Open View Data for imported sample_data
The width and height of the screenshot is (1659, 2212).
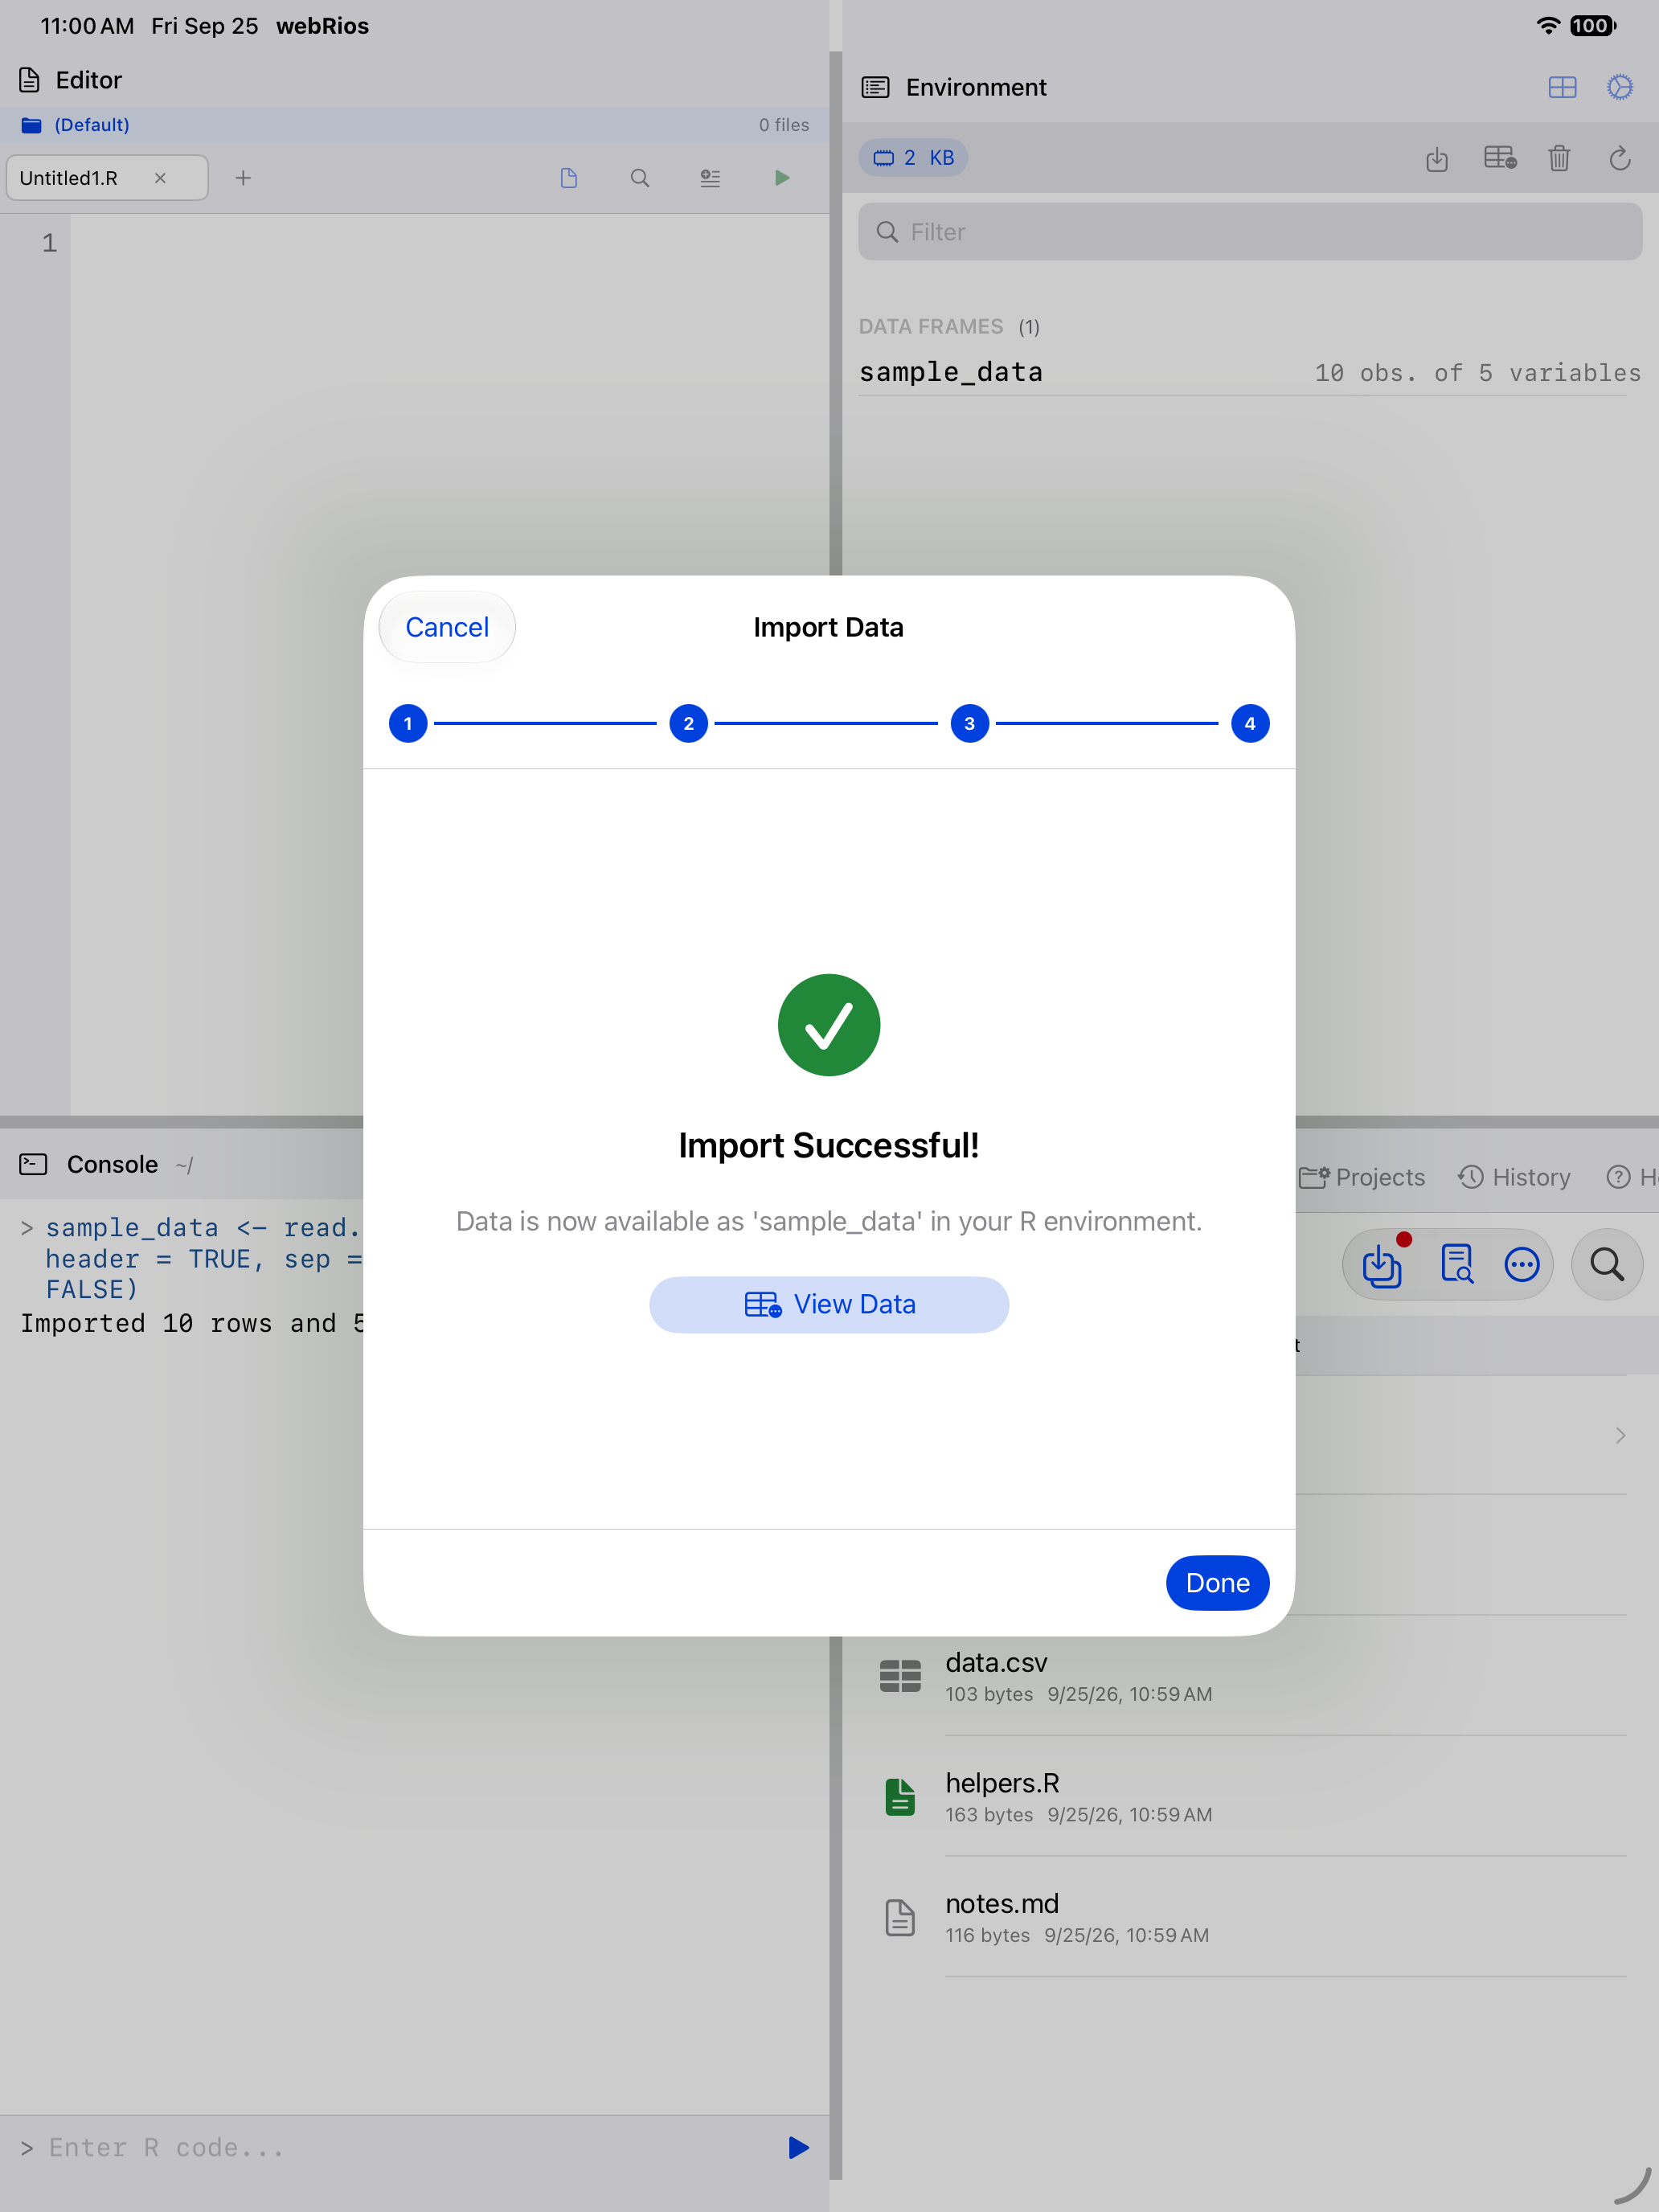click(x=829, y=1304)
